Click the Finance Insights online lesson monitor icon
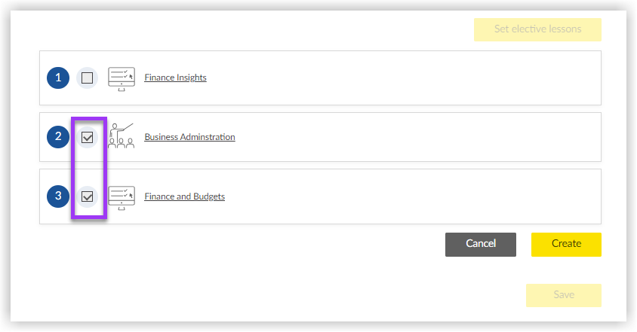 pyautogui.click(x=122, y=78)
